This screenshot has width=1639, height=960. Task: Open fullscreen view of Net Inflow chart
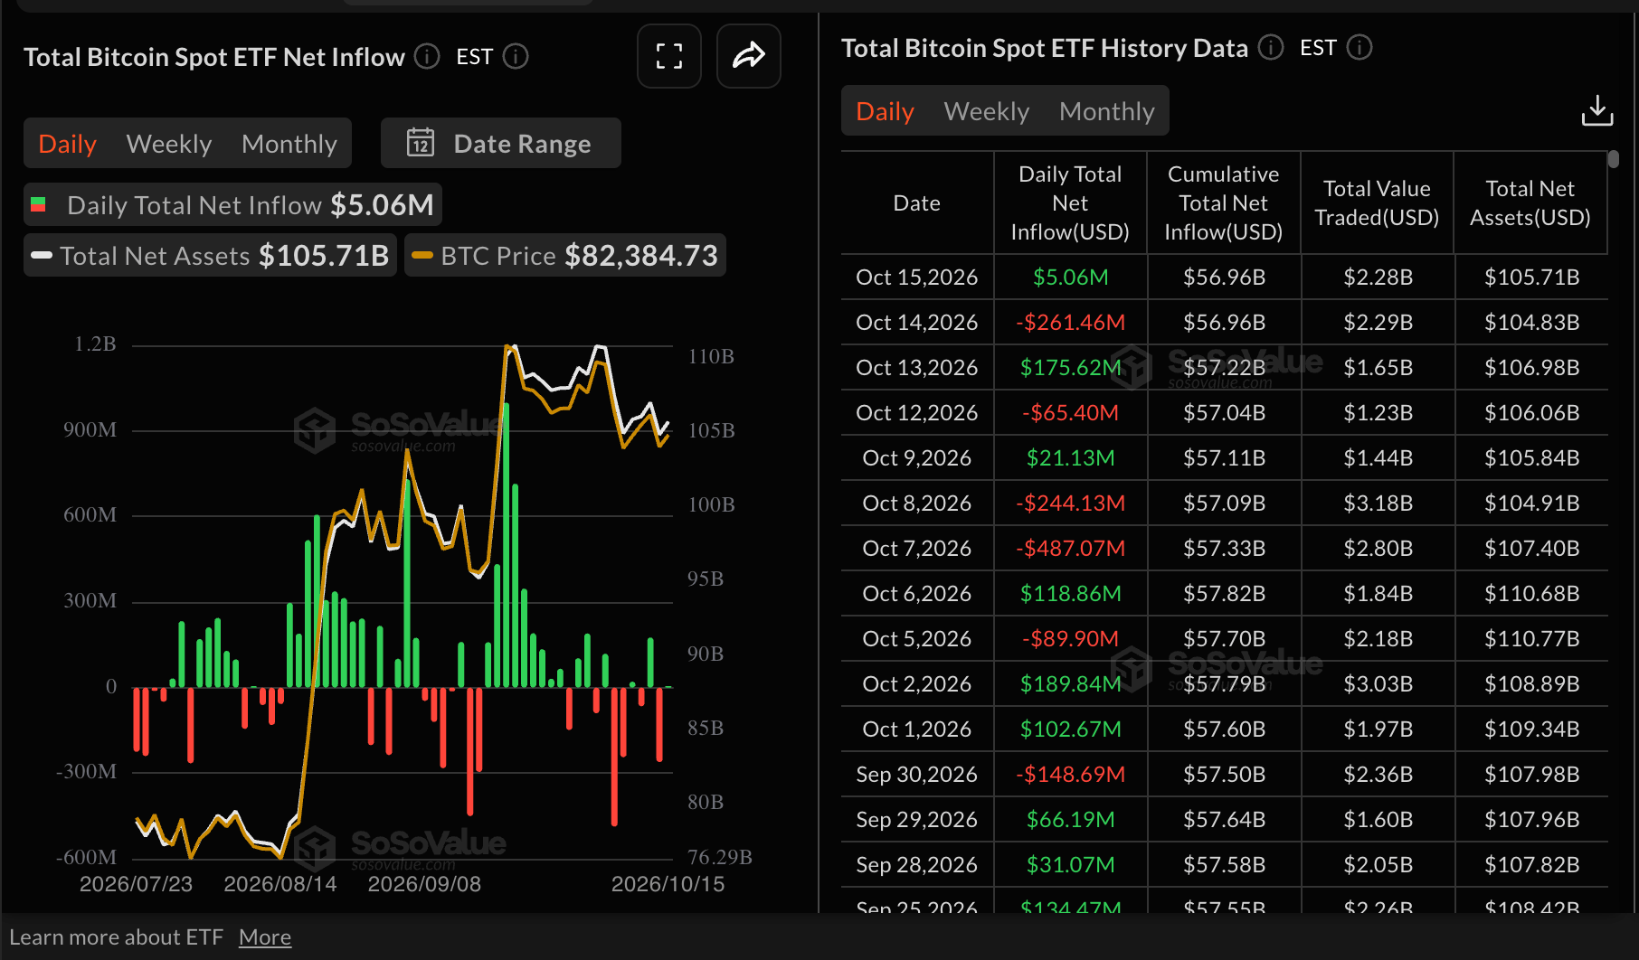(669, 56)
